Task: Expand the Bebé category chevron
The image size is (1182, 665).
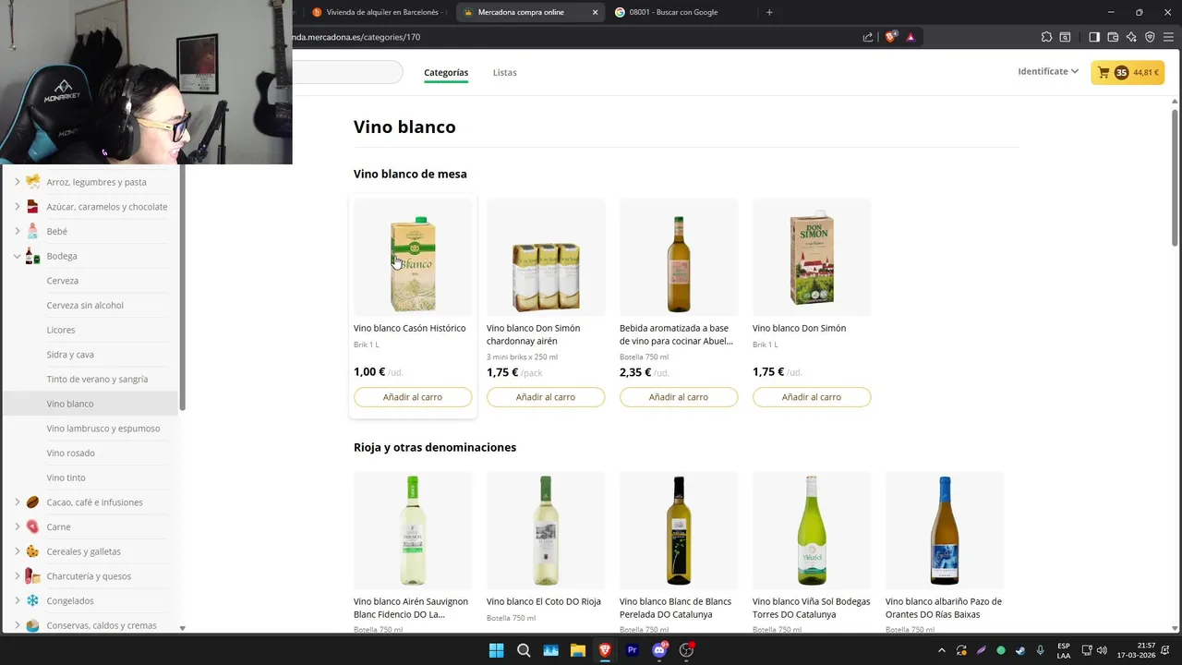Action: pyautogui.click(x=17, y=231)
